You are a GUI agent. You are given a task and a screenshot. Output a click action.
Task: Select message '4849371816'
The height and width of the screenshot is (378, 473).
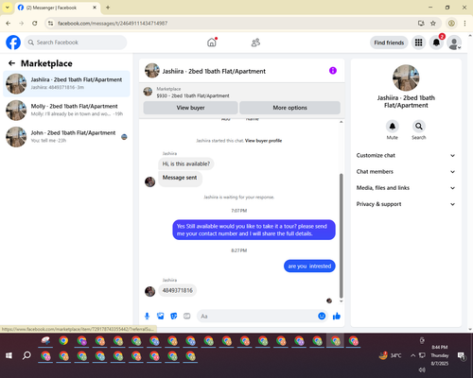point(177,290)
